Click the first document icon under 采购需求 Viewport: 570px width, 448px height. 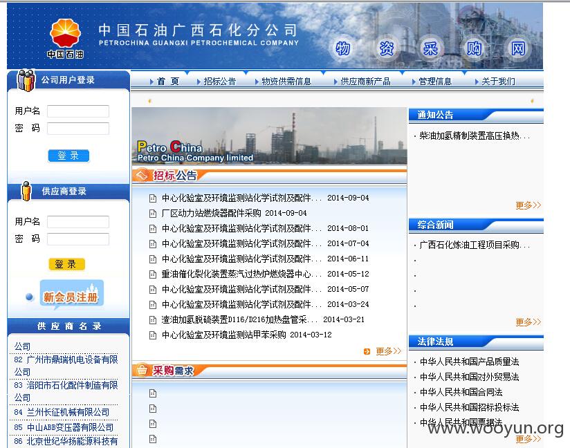[x=153, y=393]
